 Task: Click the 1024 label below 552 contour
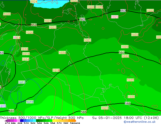click(x=48, y=21)
